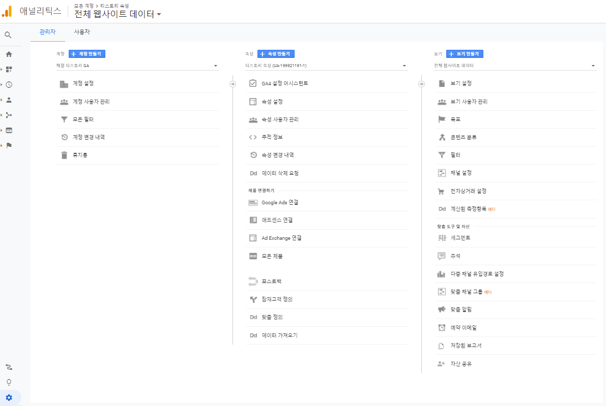The image size is (606, 406).
Task: Click bar chart icon for 다중 채널 유입경로 설정
Action: (441, 274)
